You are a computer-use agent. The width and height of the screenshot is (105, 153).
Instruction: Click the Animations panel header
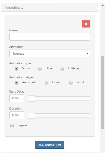pyautogui.click(x=50, y=7)
